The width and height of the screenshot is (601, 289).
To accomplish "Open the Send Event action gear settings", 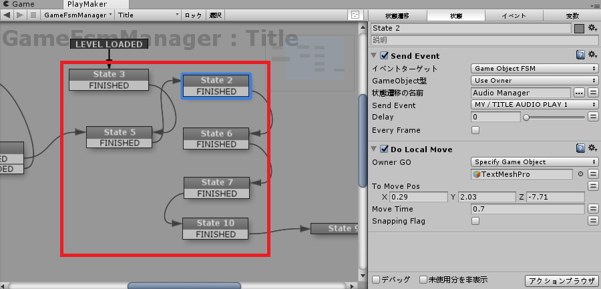I will 592,55.
